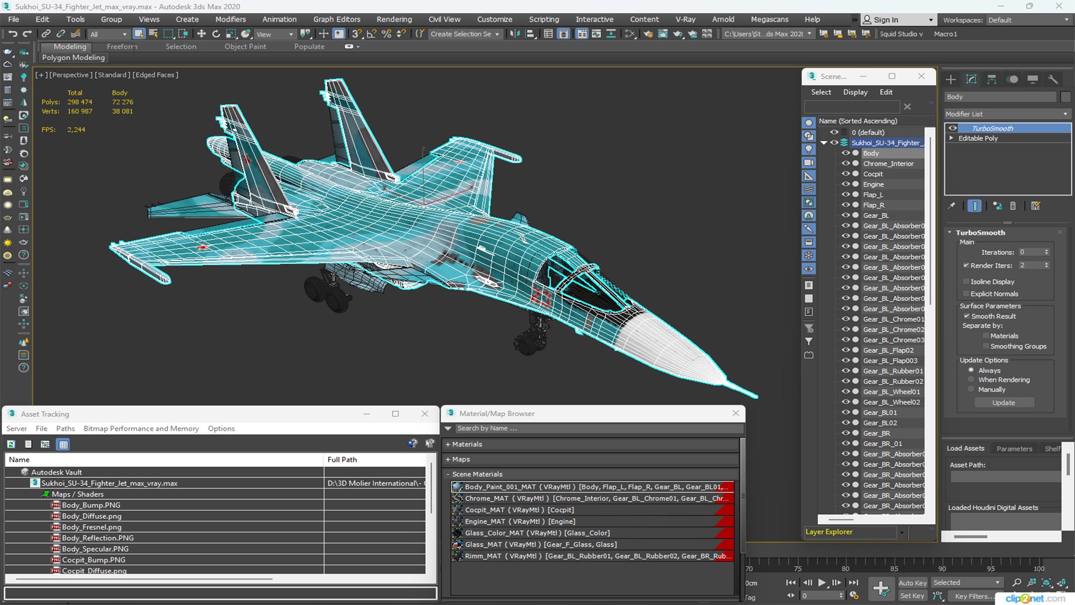The width and height of the screenshot is (1075, 605).
Task: Open the Utilities wrench panel tab
Action: (x=1053, y=80)
